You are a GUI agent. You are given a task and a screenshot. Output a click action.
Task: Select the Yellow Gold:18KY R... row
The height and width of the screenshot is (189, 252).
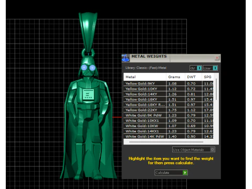169,104
